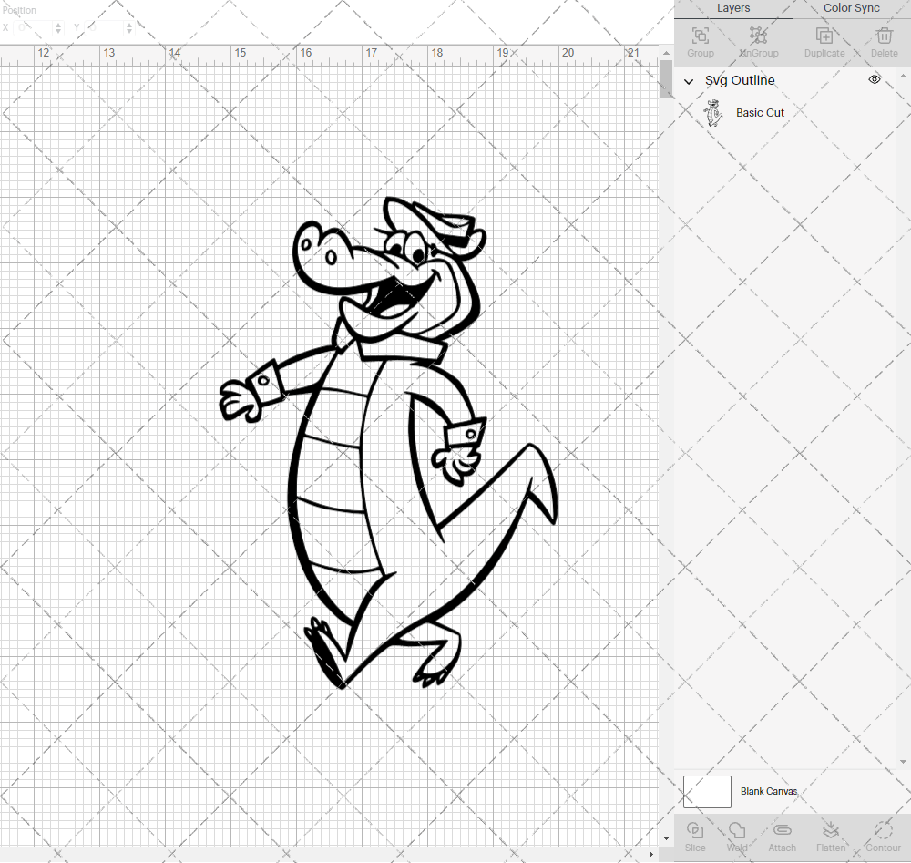Viewport: 911px width, 863px height.
Task: Select the Basic Cut layer
Action: click(x=760, y=112)
